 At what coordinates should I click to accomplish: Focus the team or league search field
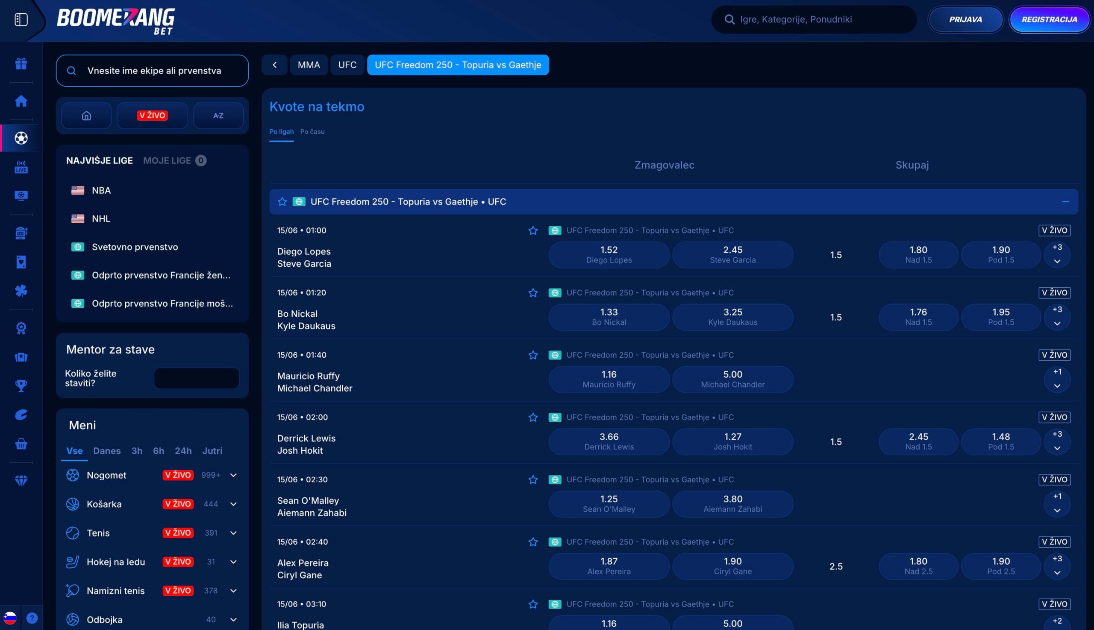[x=152, y=70]
